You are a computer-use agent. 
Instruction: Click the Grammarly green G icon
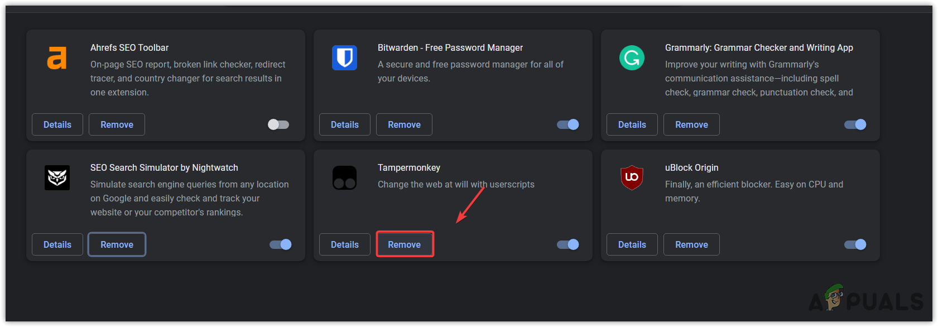(x=632, y=58)
